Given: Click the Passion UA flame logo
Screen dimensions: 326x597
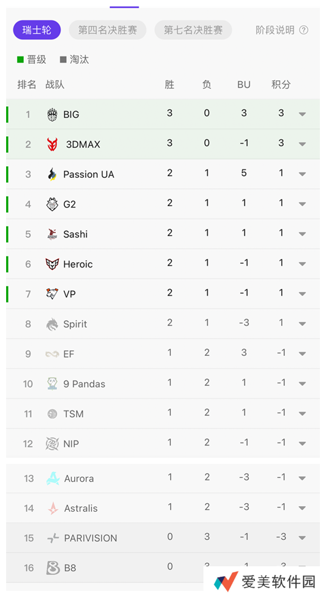Looking at the screenshot, I should point(52,174).
